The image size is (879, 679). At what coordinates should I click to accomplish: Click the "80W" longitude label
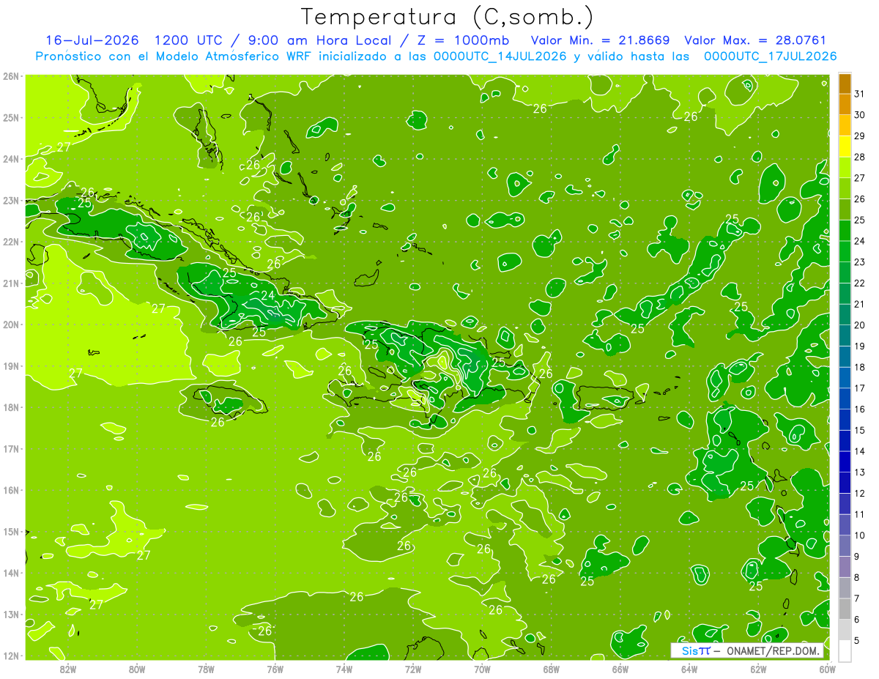tap(137, 668)
